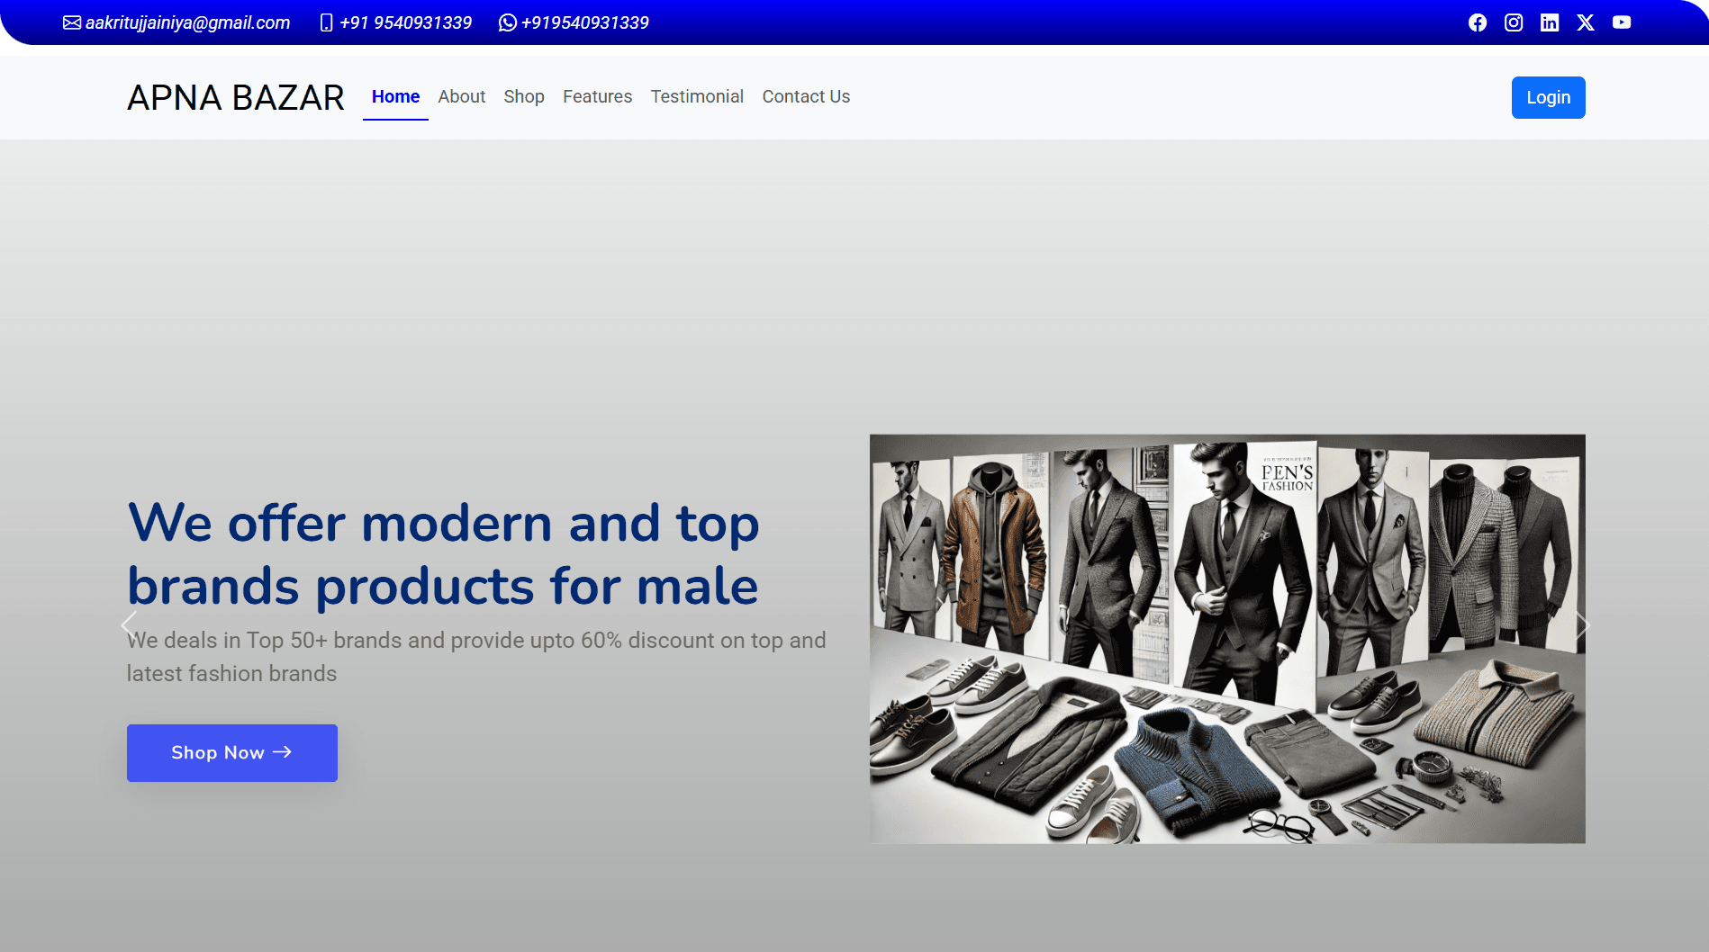Click the text 'latest fashion brands'
Image resolution: width=1709 pixels, height=952 pixels.
232,673
